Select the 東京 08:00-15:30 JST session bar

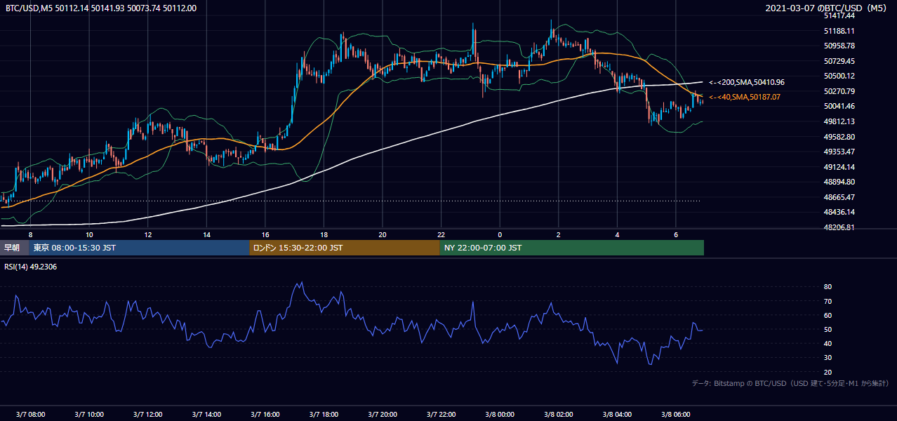tap(140, 248)
